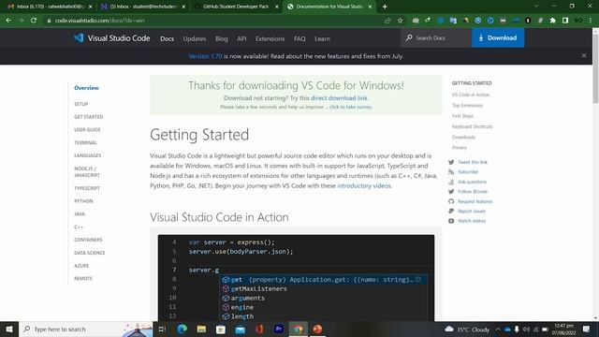
Task: Open the taskbar clock and date
Action: click(563, 329)
